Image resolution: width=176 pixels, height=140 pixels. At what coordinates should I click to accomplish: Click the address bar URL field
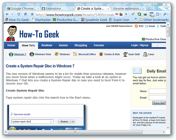click(x=75, y=15)
